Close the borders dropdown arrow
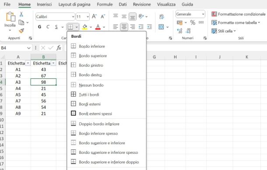This screenshot has height=170, width=267. [x=77, y=27]
